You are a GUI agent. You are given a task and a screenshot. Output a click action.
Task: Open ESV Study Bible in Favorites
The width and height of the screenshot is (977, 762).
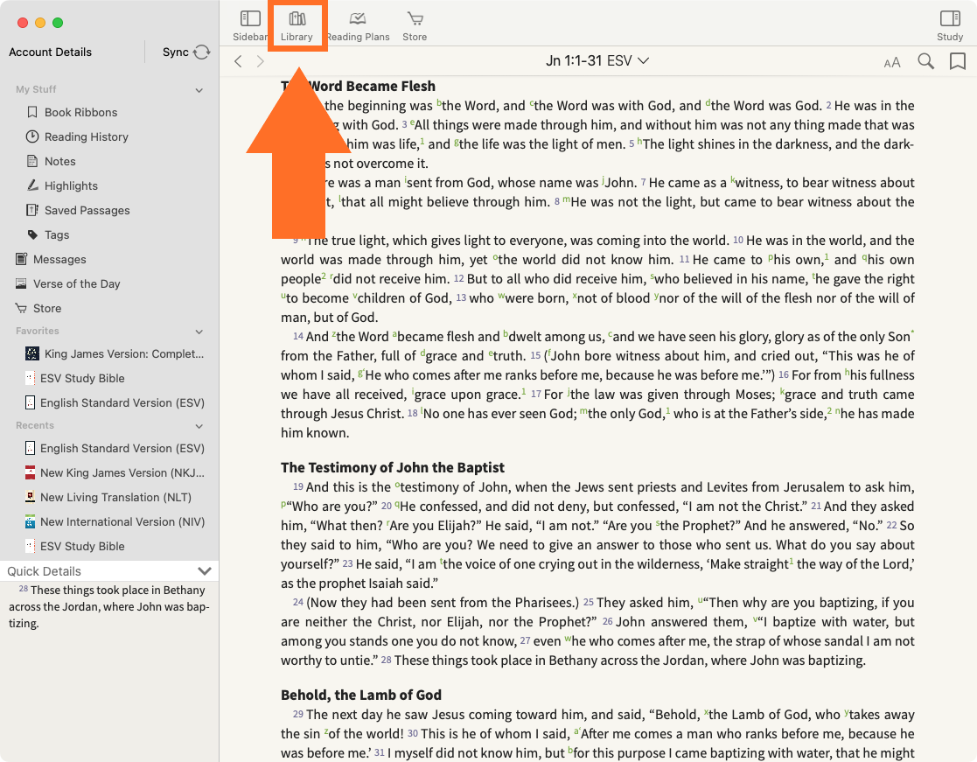click(82, 378)
